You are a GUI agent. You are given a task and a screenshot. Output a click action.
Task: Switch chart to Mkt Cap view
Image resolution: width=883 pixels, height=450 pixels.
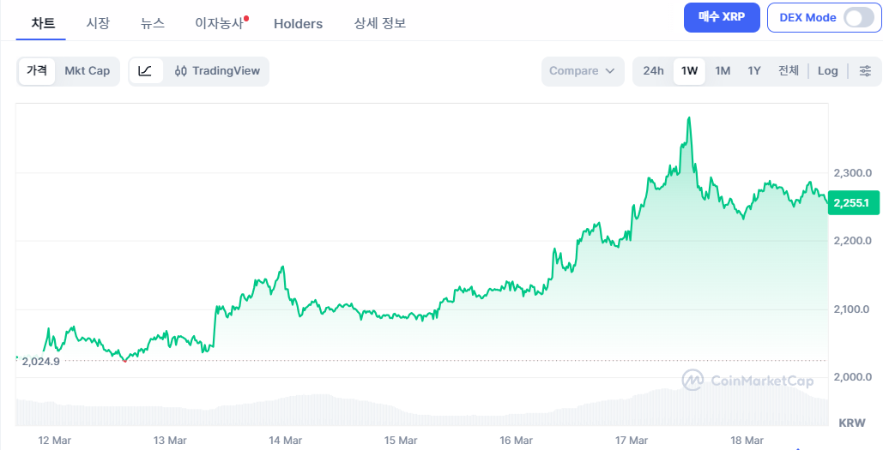(88, 71)
